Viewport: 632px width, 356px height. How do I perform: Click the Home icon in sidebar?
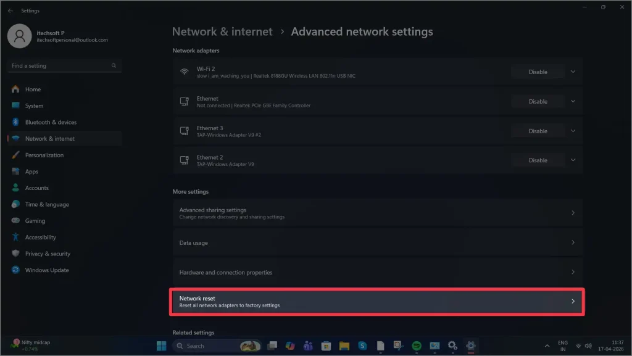coord(15,89)
